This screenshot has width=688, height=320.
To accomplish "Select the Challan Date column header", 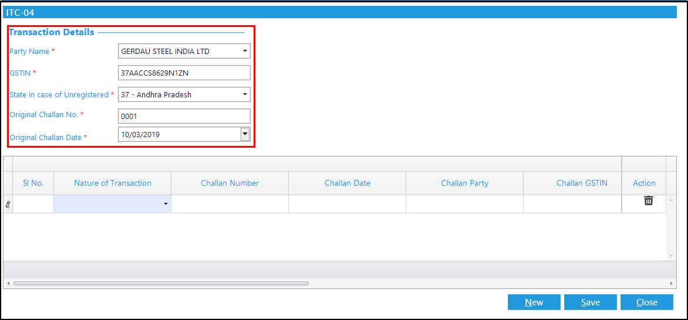I will pyautogui.click(x=348, y=183).
